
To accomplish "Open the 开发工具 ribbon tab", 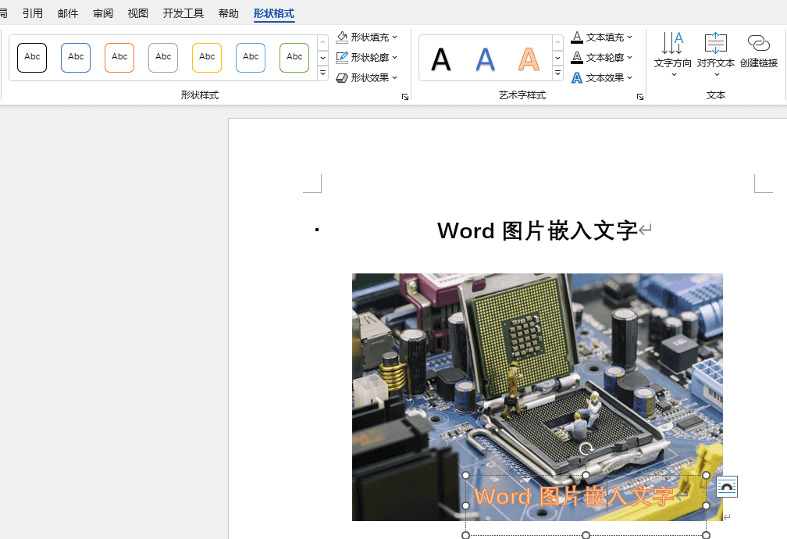I will 183,13.
